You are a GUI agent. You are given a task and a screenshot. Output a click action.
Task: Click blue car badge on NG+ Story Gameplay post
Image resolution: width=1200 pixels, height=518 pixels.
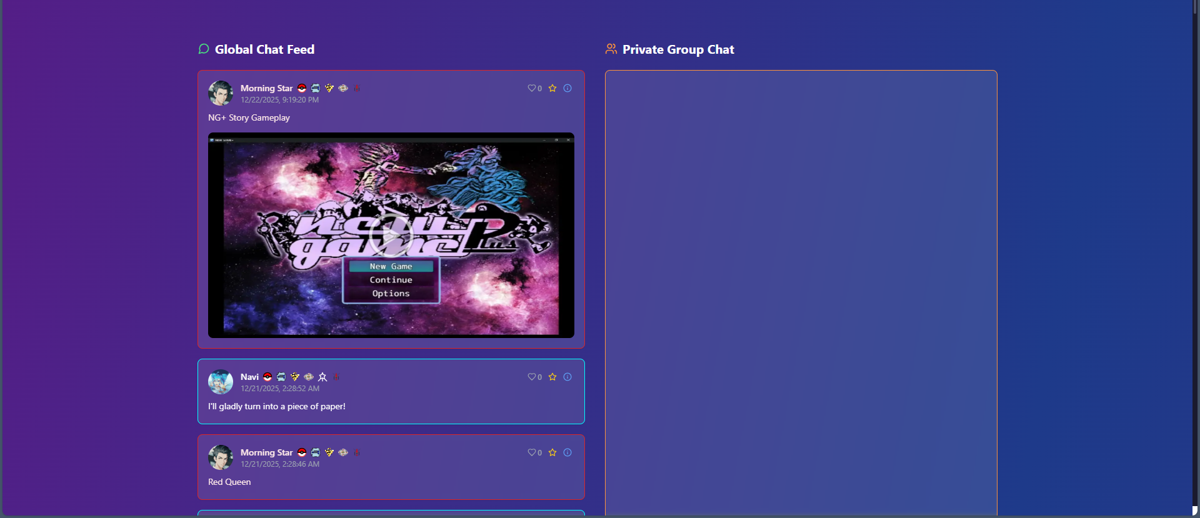[316, 88]
